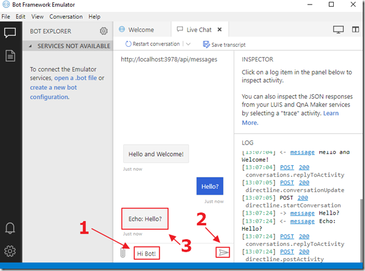Image resolution: width=365 pixels, height=271 pixels.
Task: Click the INSPECTOR panel heading
Action: coord(257,59)
